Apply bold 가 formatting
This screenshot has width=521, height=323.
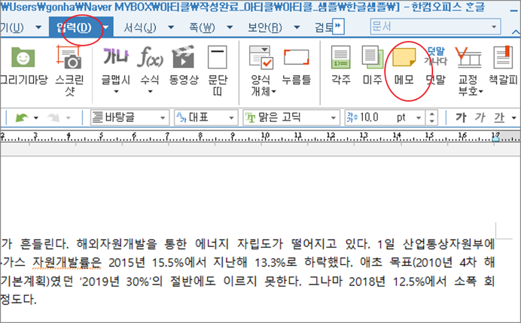click(461, 118)
